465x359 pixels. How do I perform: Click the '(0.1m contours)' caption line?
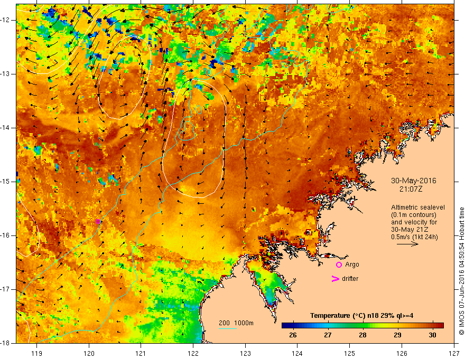(414, 215)
